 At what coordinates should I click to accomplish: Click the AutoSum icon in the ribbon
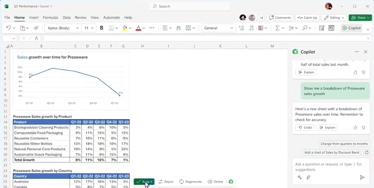coord(278,28)
